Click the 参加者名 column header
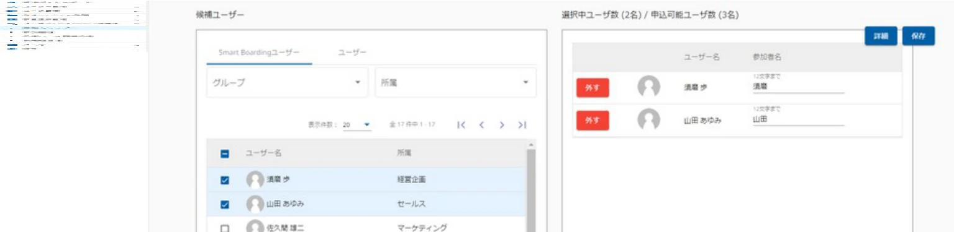Screen dimensions: 954x232 click(766, 57)
